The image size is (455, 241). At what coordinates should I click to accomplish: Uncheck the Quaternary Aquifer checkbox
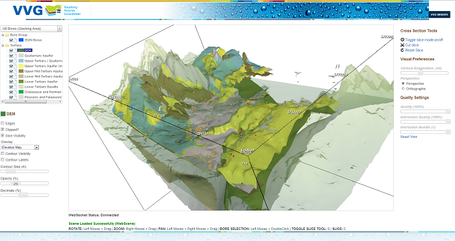click(11, 56)
